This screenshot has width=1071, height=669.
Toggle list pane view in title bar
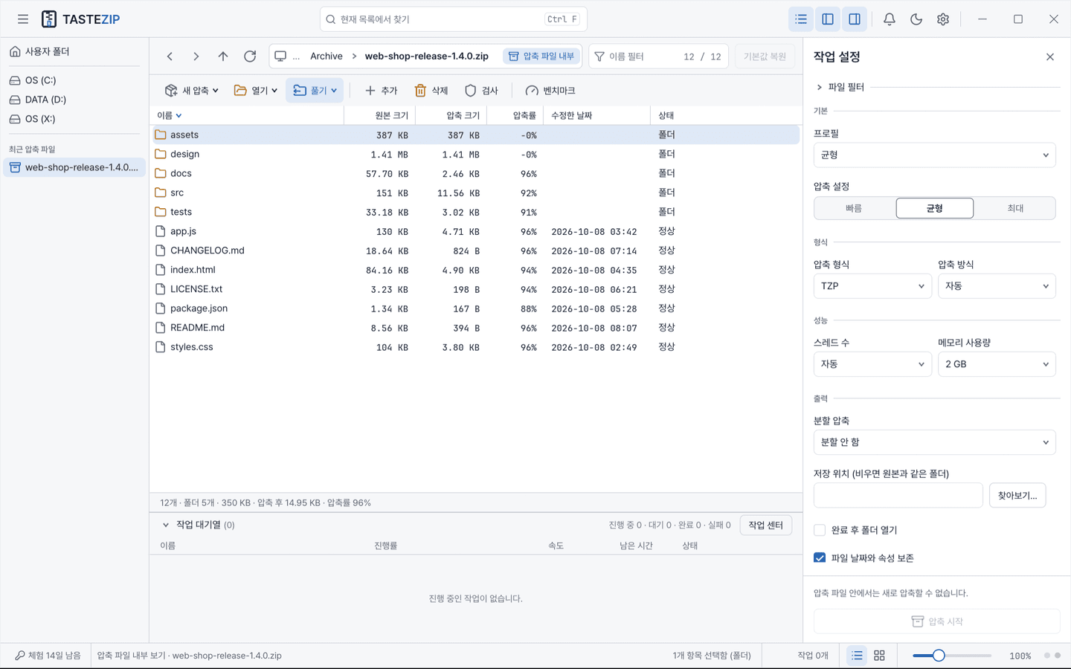click(801, 19)
